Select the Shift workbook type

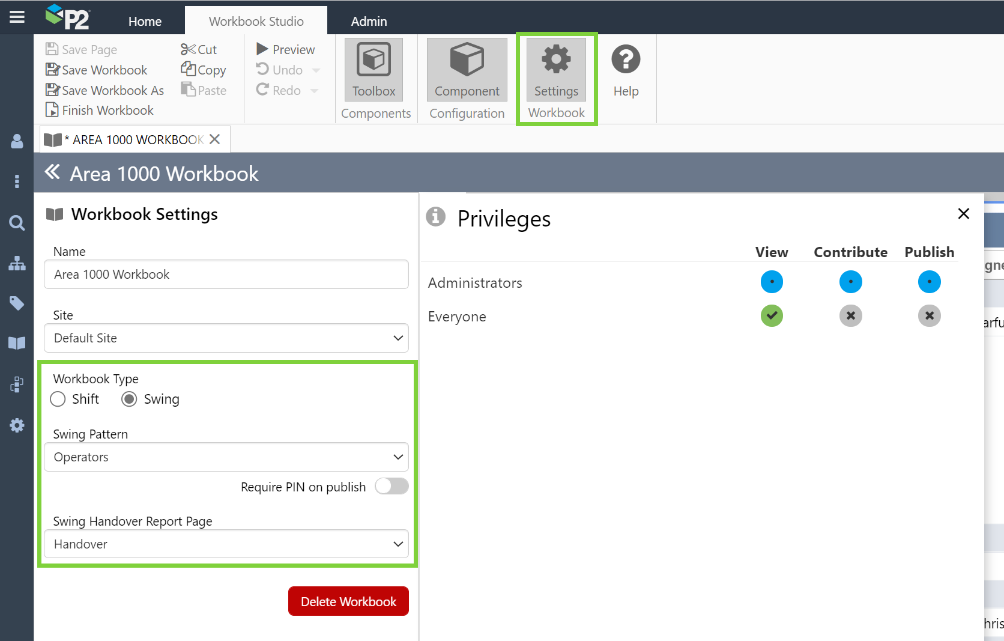click(x=58, y=399)
